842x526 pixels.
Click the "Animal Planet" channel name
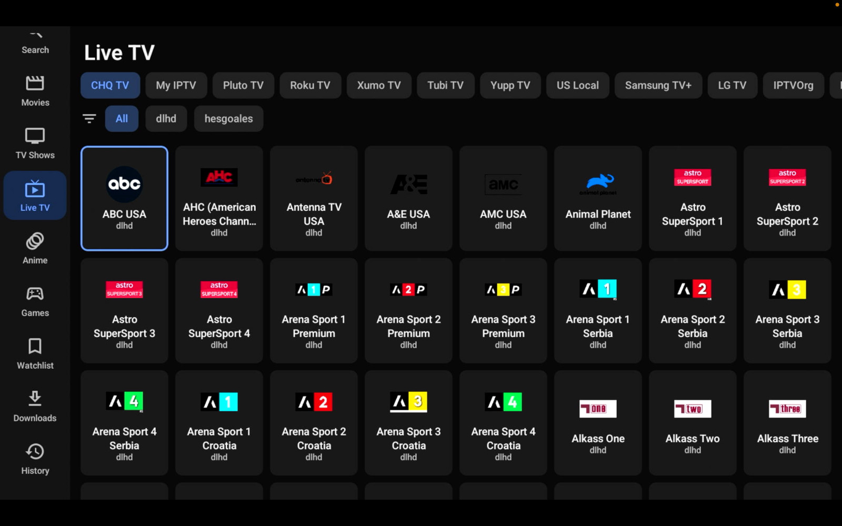(x=598, y=214)
